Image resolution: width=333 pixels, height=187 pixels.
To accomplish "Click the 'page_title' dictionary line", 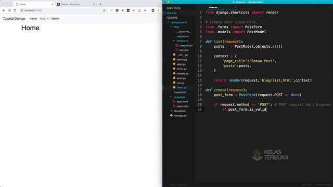I will (249, 61).
